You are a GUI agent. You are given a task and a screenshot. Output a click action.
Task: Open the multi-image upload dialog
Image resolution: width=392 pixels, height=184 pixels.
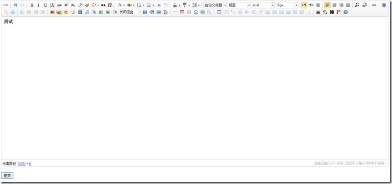[59, 12]
